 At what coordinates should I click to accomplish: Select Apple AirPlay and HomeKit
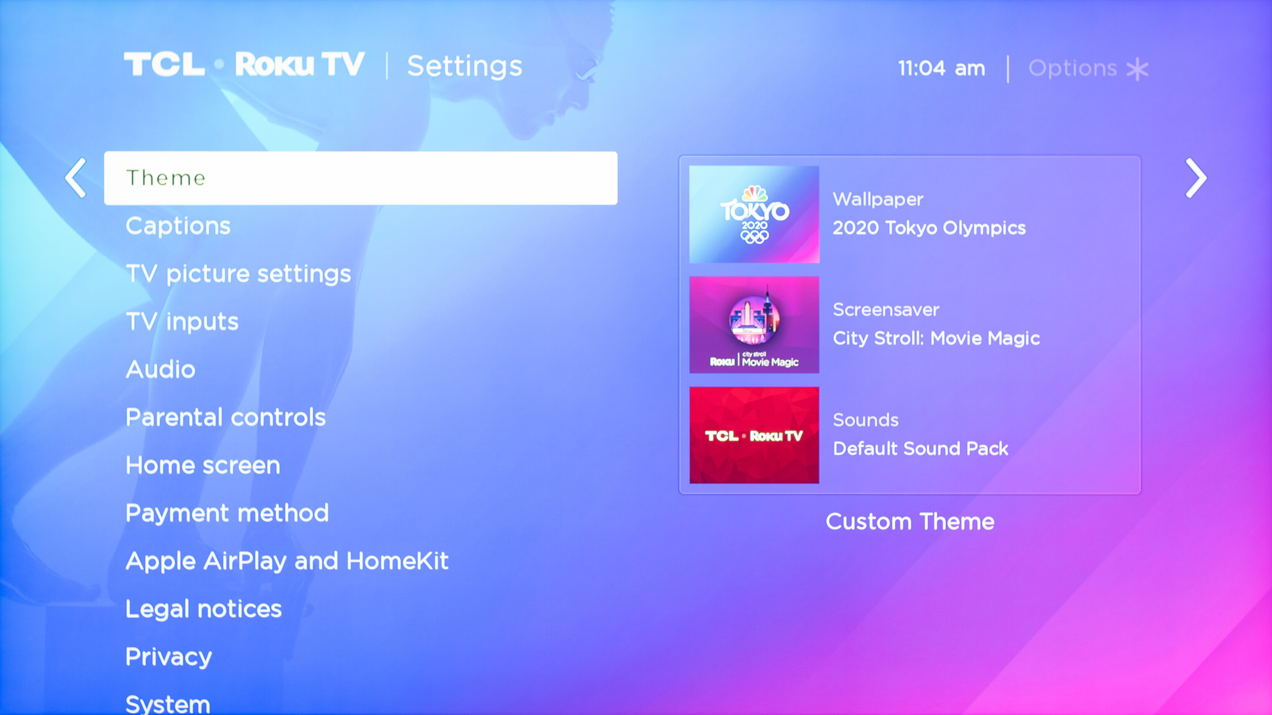[287, 561]
